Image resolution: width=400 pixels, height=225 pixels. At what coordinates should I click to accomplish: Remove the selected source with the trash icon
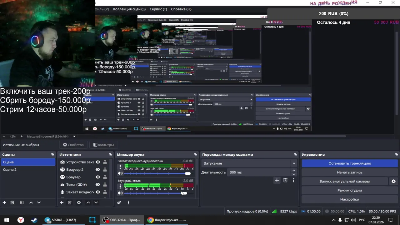coord(70,202)
